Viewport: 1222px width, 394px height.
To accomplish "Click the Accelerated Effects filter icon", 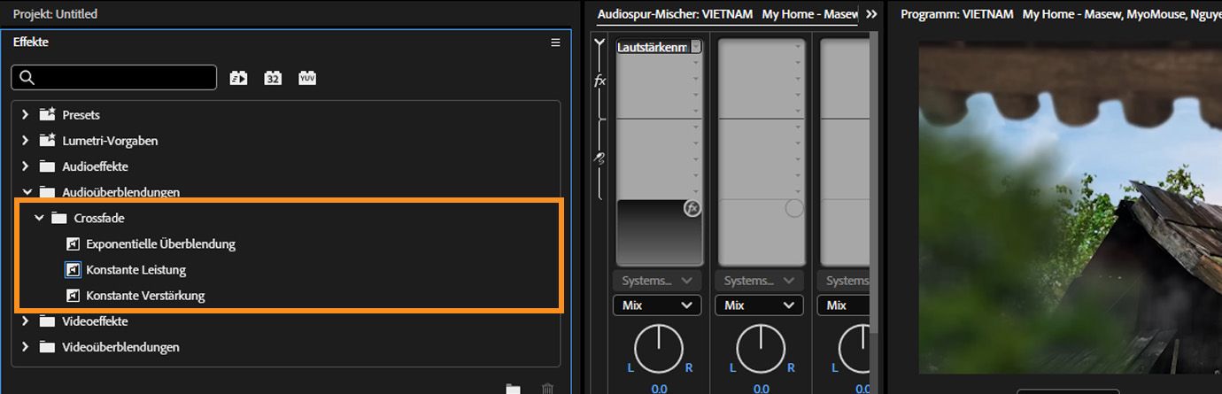I will coord(238,78).
